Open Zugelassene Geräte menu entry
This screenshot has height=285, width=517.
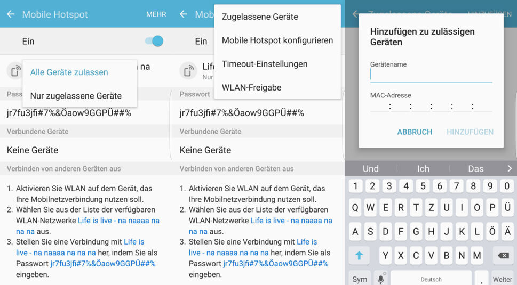tap(260, 17)
